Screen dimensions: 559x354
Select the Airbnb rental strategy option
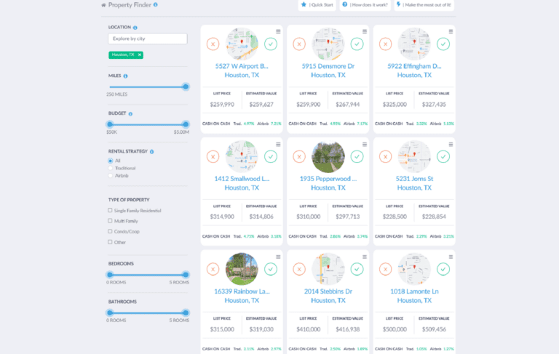110,176
